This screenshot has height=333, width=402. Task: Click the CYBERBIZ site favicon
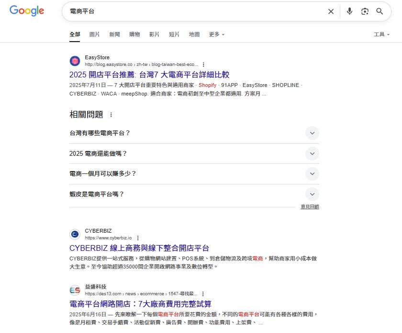coord(75,234)
